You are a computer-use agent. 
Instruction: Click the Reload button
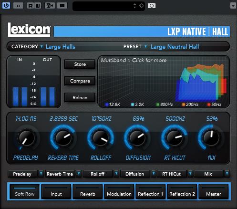pyautogui.click(x=80, y=97)
